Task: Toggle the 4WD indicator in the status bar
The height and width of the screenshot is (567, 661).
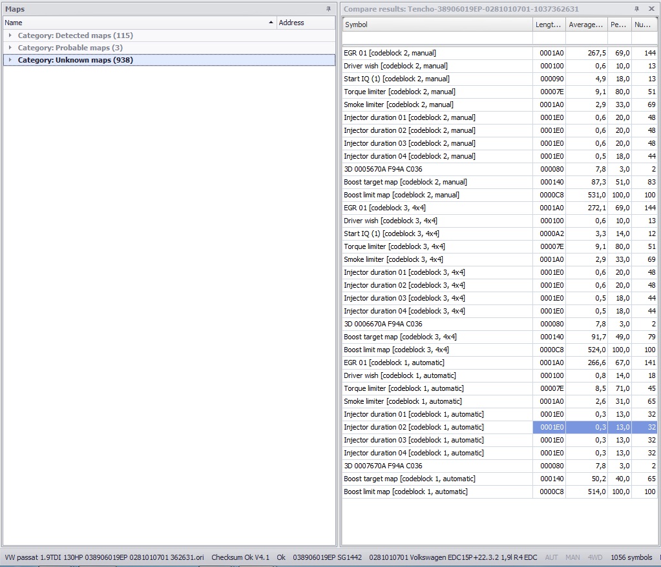Action: coord(594,557)
